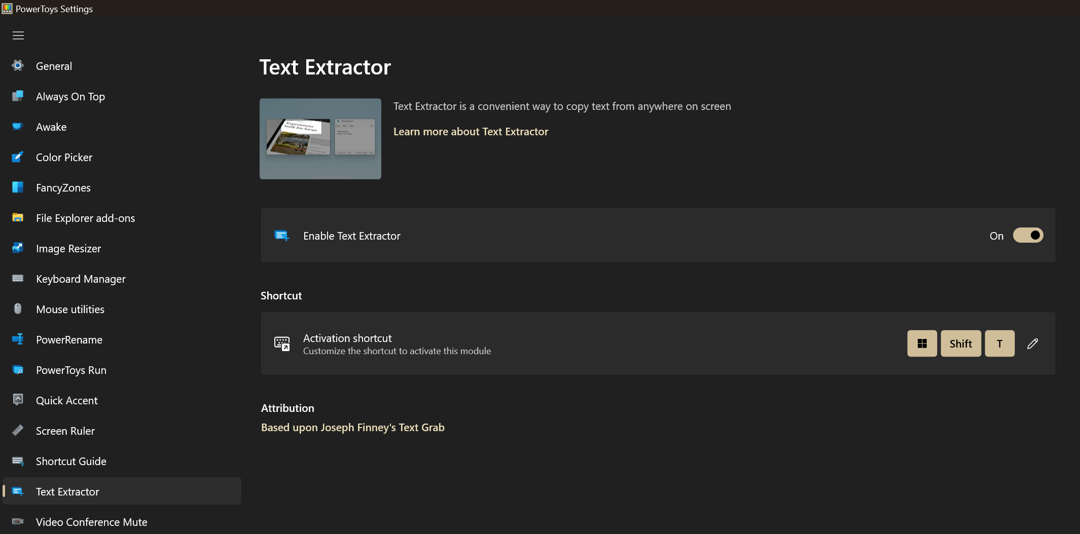Open the General settings page

click(x=54, y=66)
